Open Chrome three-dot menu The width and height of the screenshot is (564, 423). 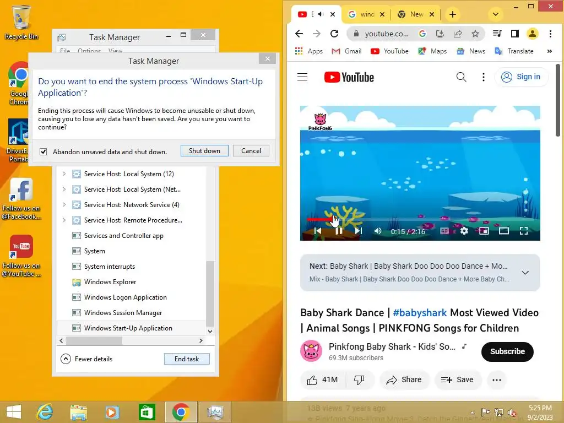pyautogui.click(x=550, y=34)
